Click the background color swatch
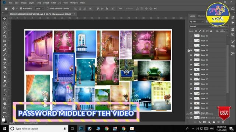This screenshot has width=236, height=132. pos(6,122)
